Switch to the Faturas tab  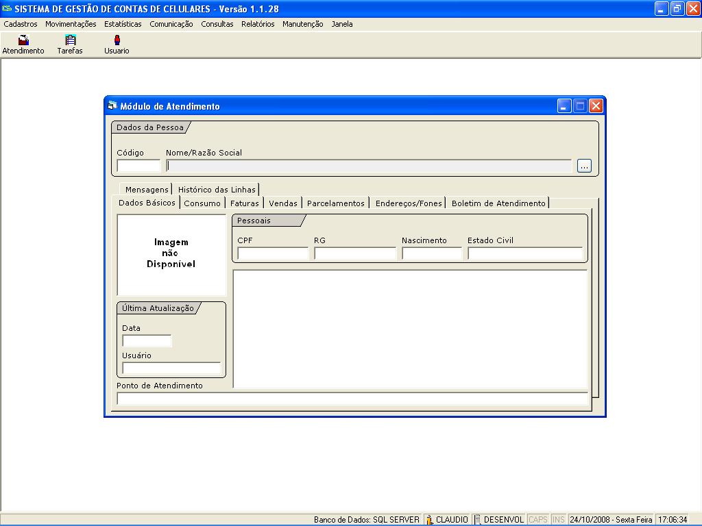click(x=245, y=203)
